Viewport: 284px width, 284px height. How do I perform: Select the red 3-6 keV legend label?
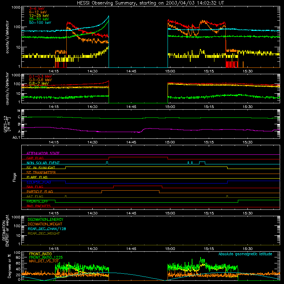[x=37, y=9]
